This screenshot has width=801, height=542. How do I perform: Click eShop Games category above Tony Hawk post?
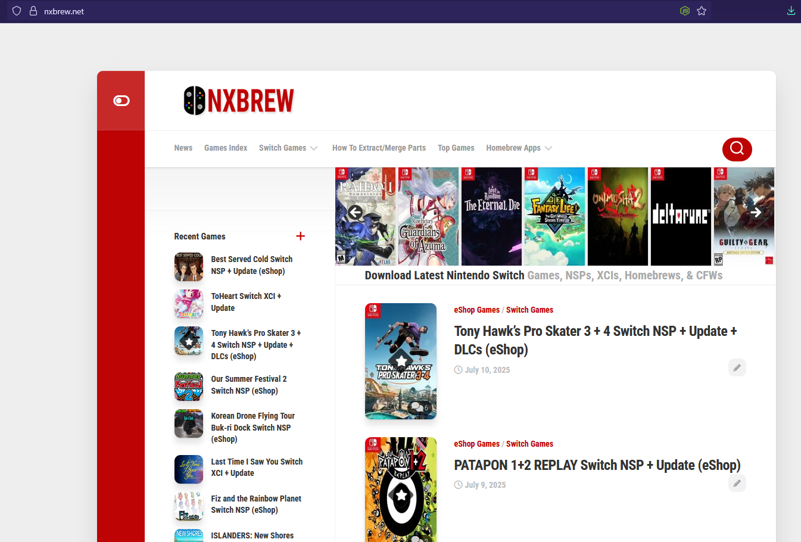pyautogui.click(x=477, y=310)
